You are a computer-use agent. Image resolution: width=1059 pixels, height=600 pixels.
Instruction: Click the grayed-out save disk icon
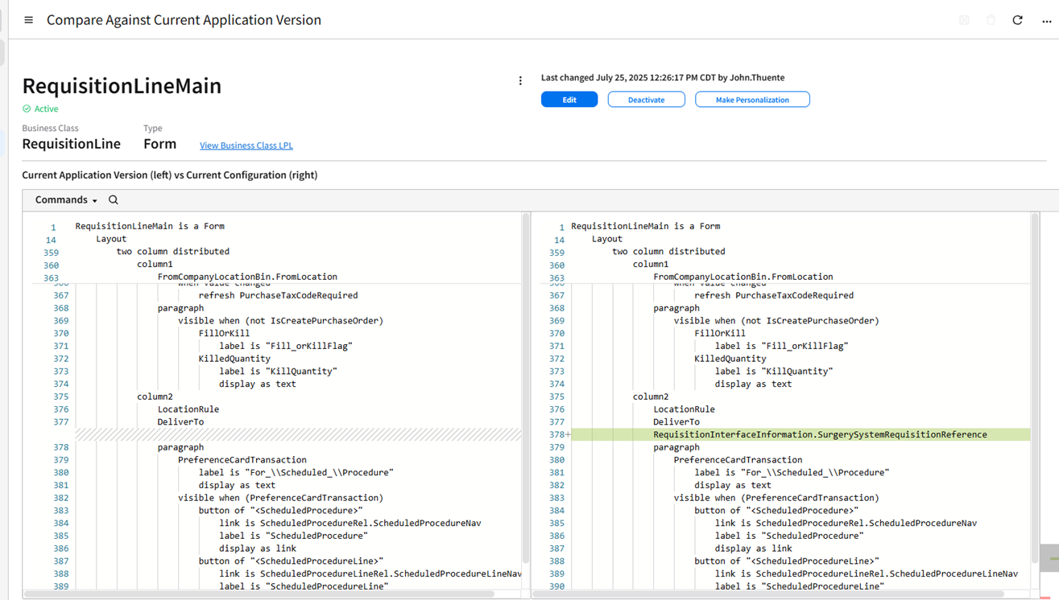964,20
